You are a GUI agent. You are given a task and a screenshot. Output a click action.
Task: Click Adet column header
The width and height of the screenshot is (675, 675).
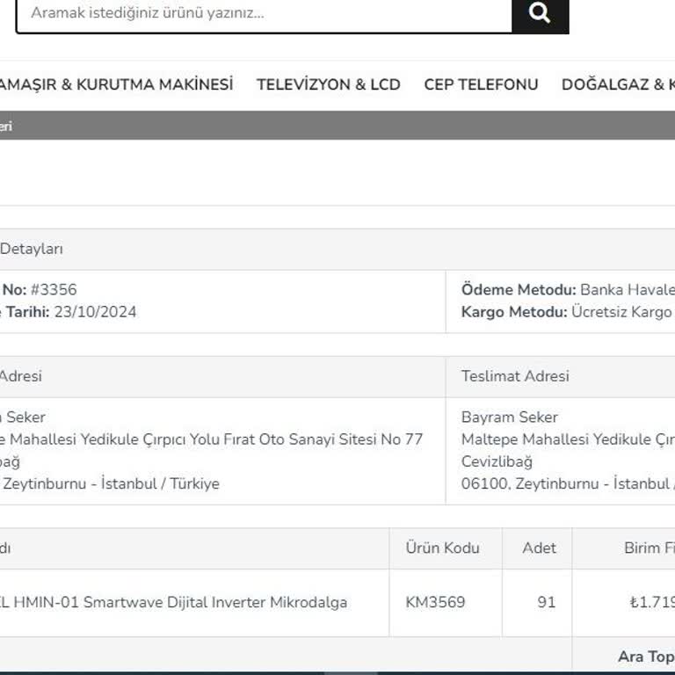pyautogui.click(x=539, y=548)
